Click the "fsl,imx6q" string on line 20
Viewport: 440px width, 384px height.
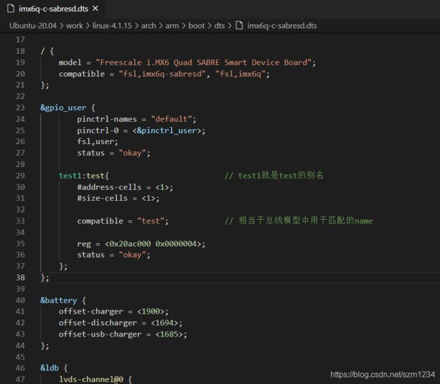pyautogui.click(x=240, y=74)
